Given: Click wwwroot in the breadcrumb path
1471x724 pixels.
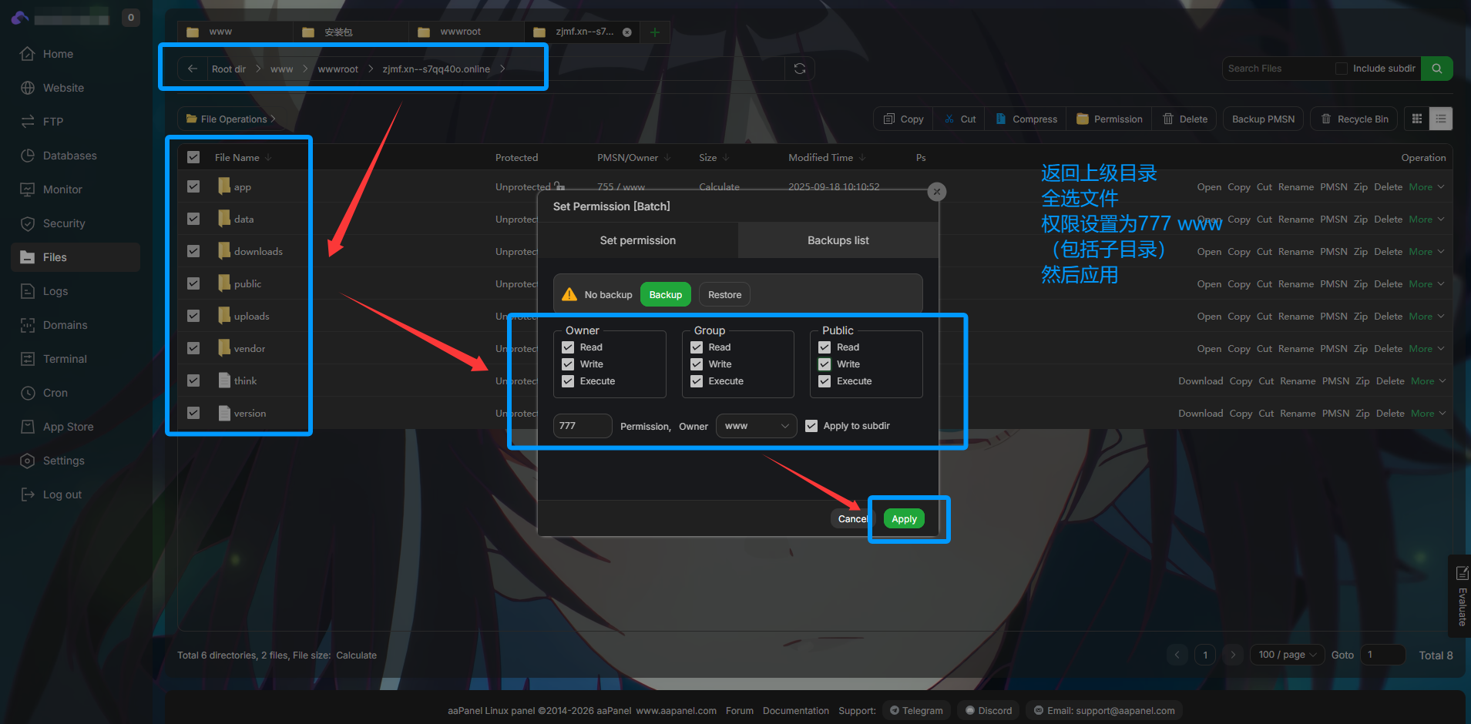Looking at the screenshot, I should click(338, 69).
